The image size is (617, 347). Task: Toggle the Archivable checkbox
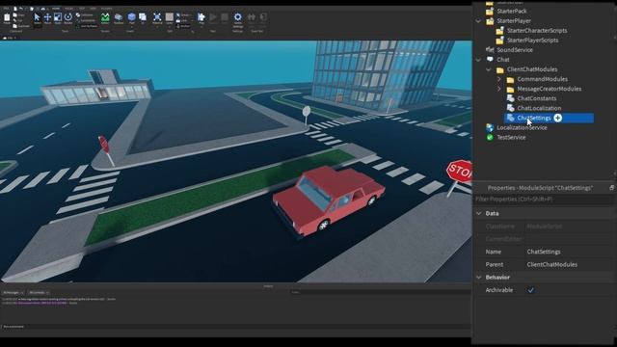[x=531, y=290]
